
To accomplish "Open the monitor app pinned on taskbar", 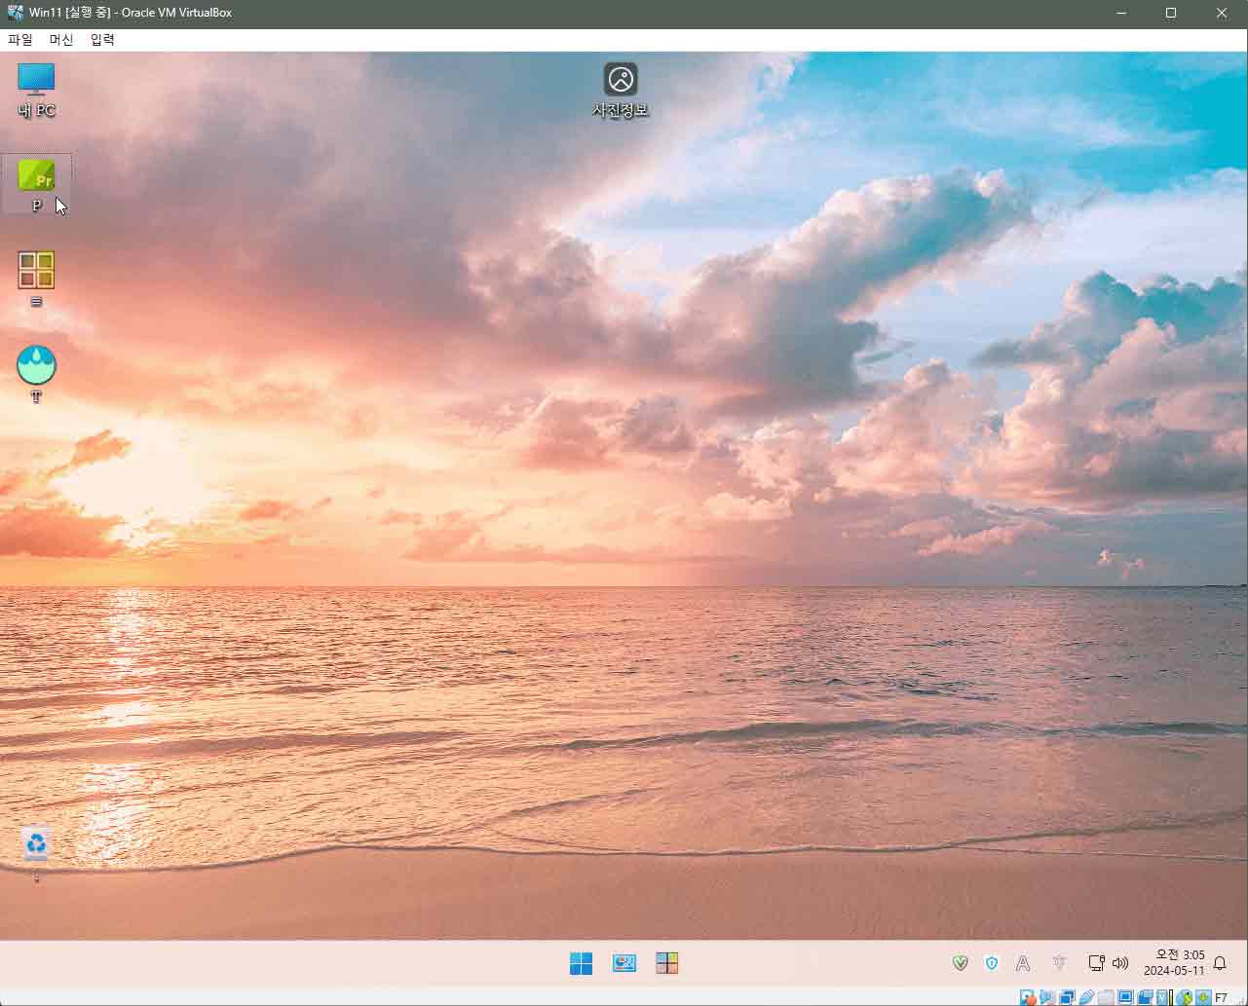I will click(624, 963).
